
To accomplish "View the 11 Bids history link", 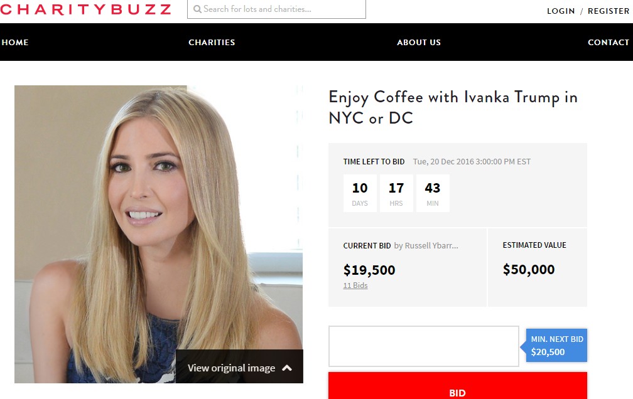I will (x=355, y=285).
